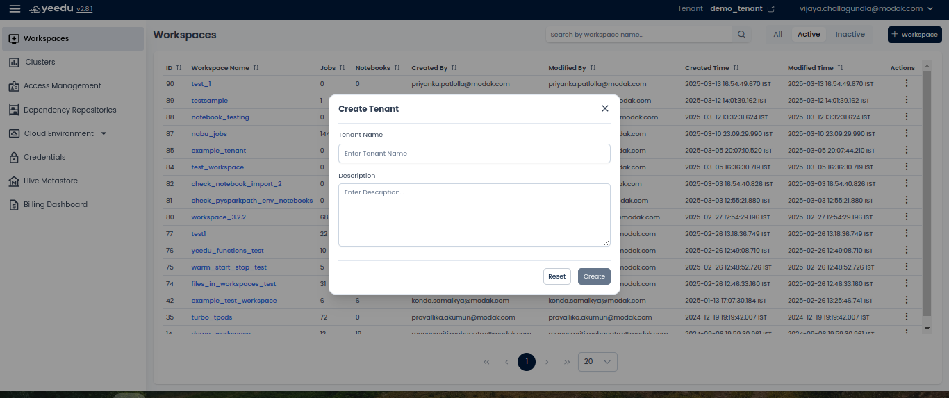Go to the previous page arrow
This screenshot has width=949, height=398.
point(506,362)
